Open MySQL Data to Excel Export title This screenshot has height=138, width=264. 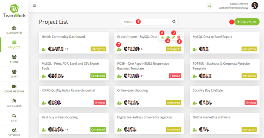pyautogui.click(x=212, y=37)
